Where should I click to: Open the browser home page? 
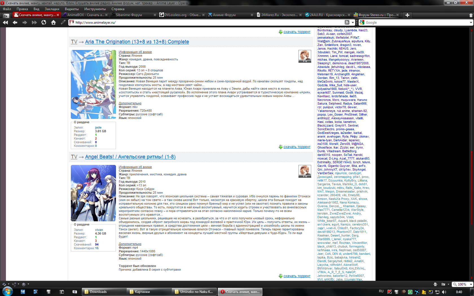pyautogui.click(x=53, y=23)
